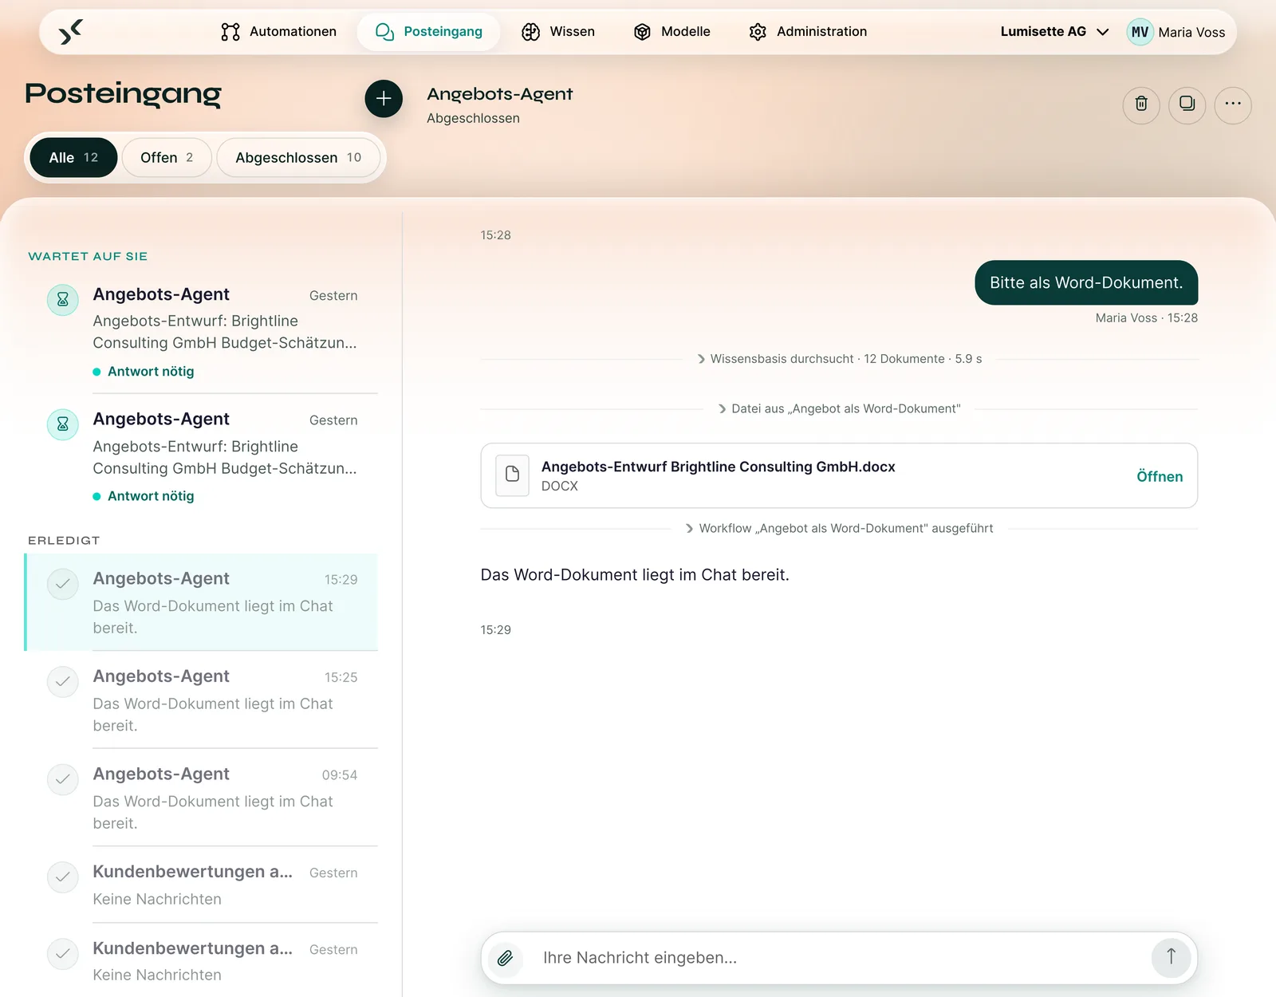This screenshot has height=997, width=1276.
Task: Filter the inbox by Offen
Action: (167, 158)
